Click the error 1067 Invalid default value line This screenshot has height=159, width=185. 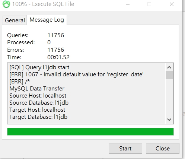pyautogui.click(x=77, y=74)
